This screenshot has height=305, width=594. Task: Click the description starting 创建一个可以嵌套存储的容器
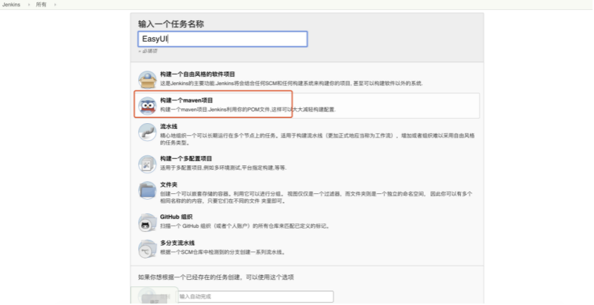(316, 198)
